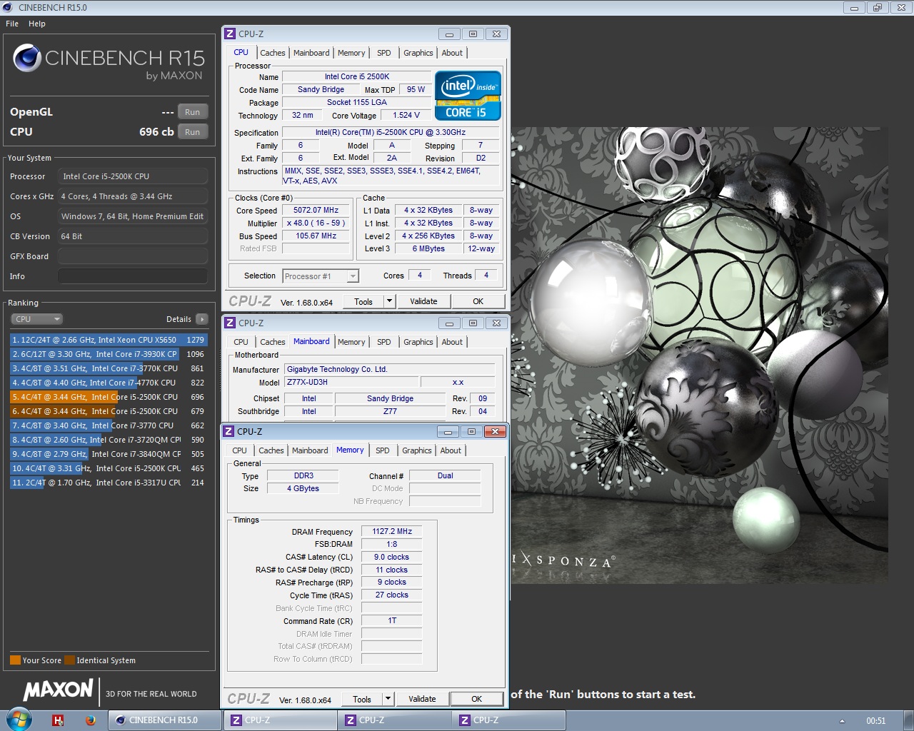Click the rendered spheres benchmark image
Image resolution: width=914 pixels, height=731 pixels.
click(699, 355)
